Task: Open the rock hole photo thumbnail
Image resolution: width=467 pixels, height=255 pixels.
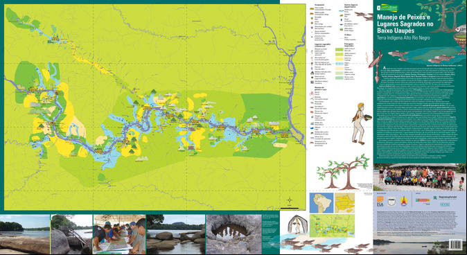Action: point(233,234)
